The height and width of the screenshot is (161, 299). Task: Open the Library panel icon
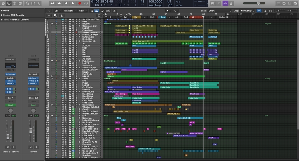(3, 3)
